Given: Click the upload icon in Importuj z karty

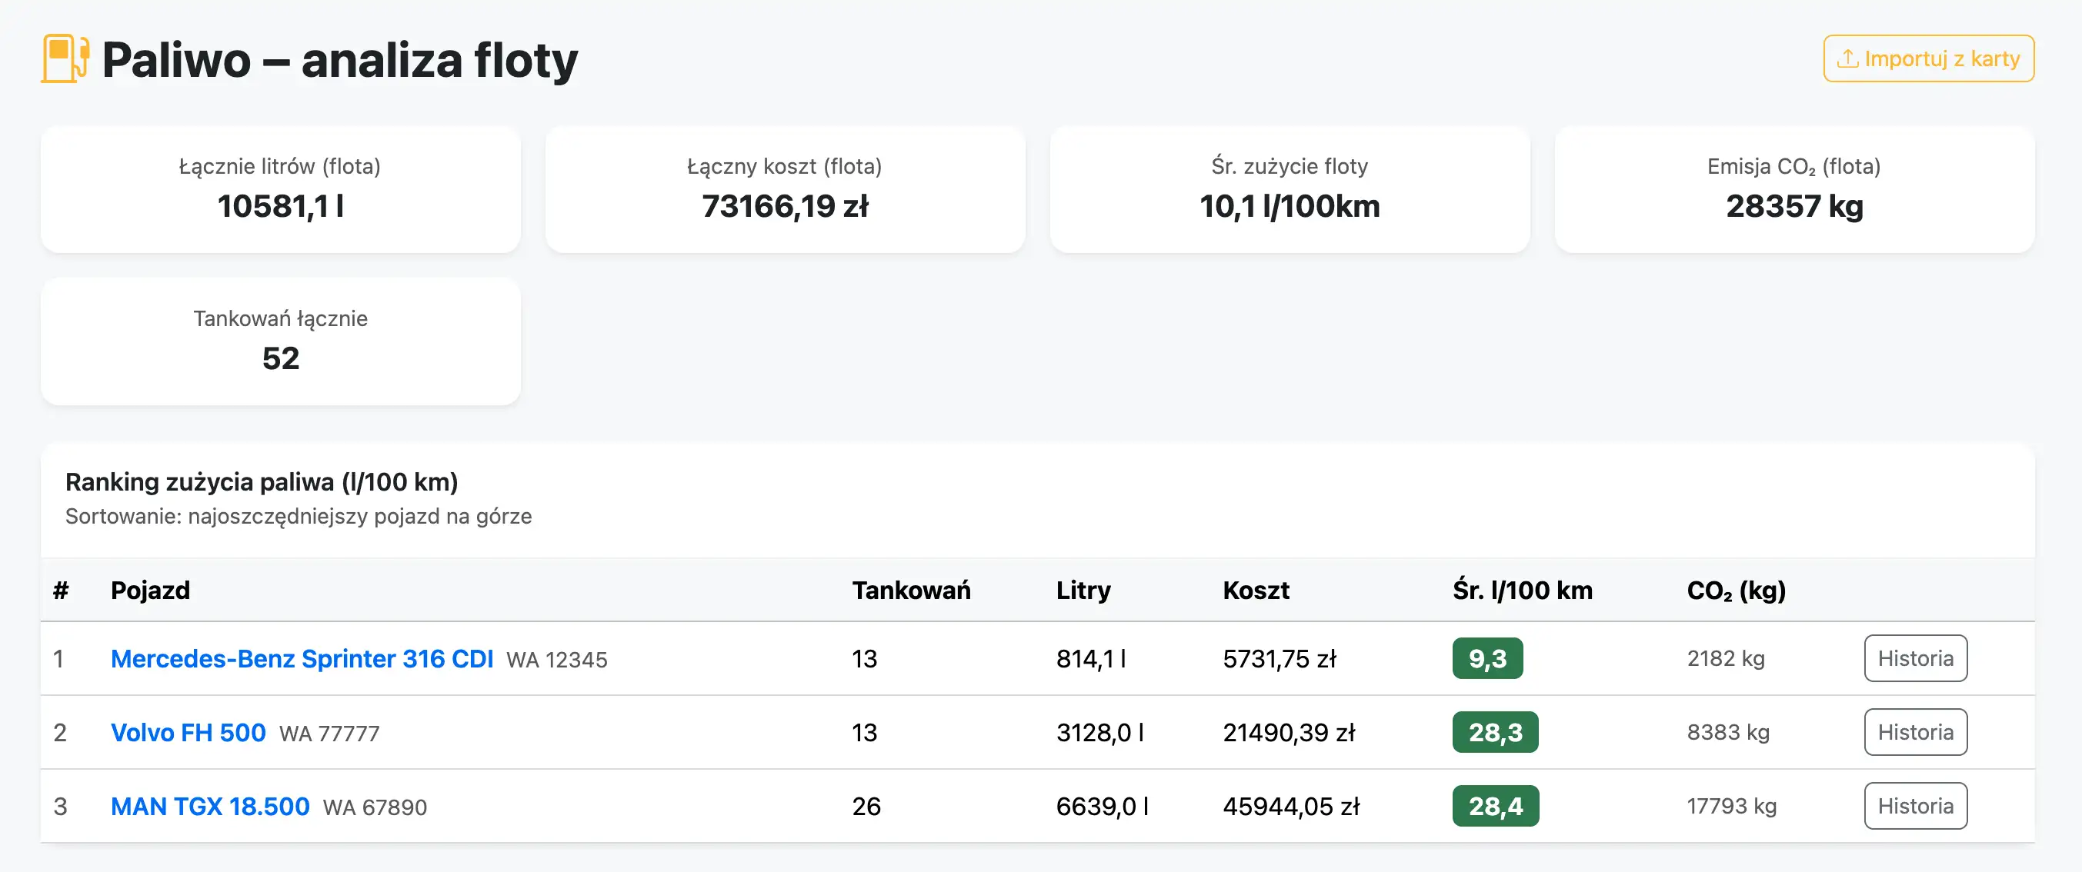Looking at the screenshot, I should pos(1847,59).
